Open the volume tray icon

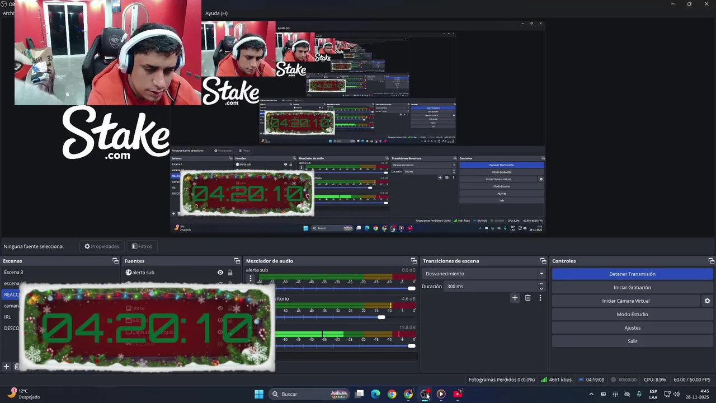pos(676,394)
